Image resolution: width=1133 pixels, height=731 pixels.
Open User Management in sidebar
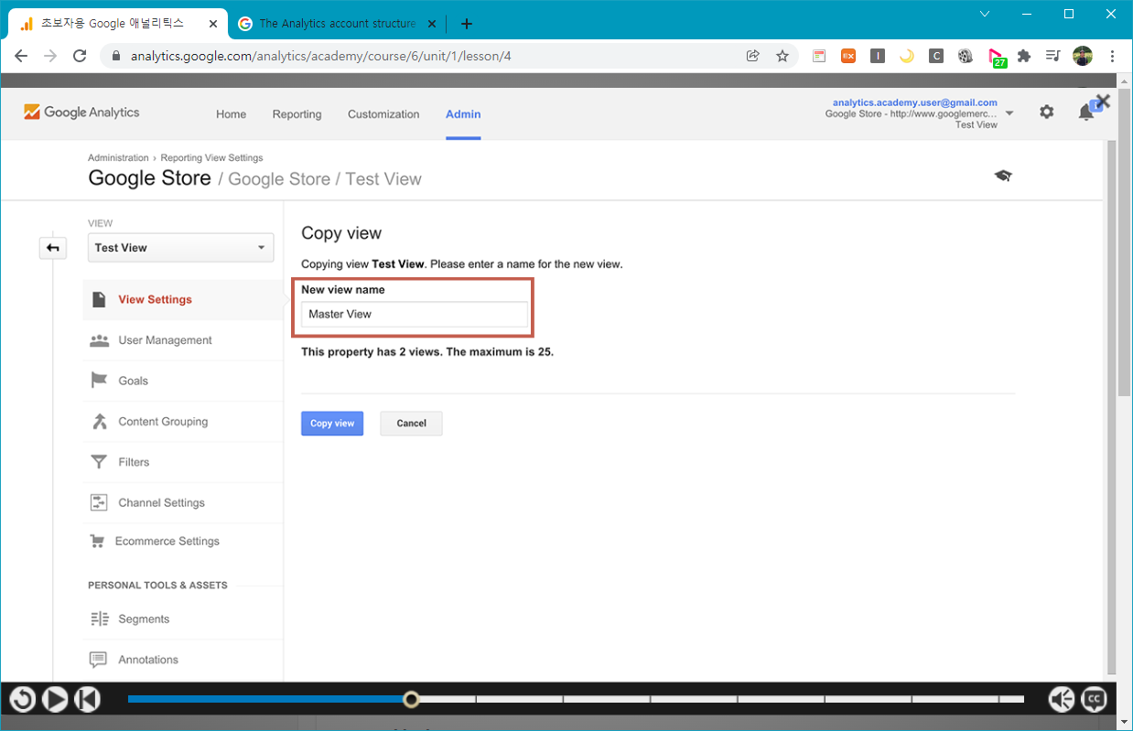pos(165,340)
